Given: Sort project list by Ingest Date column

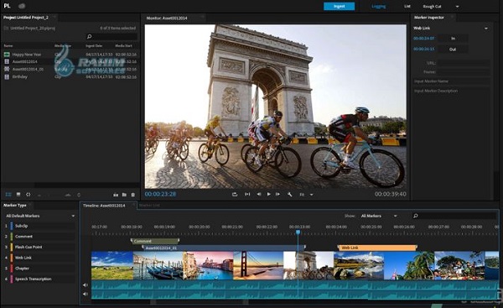Looking at the screenshot, I should [x=94, y=45].
